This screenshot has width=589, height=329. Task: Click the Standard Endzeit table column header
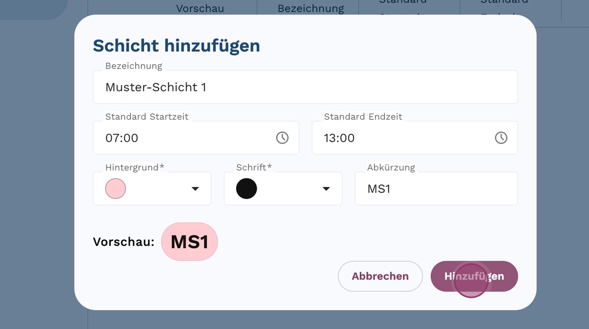coord(504,4)
